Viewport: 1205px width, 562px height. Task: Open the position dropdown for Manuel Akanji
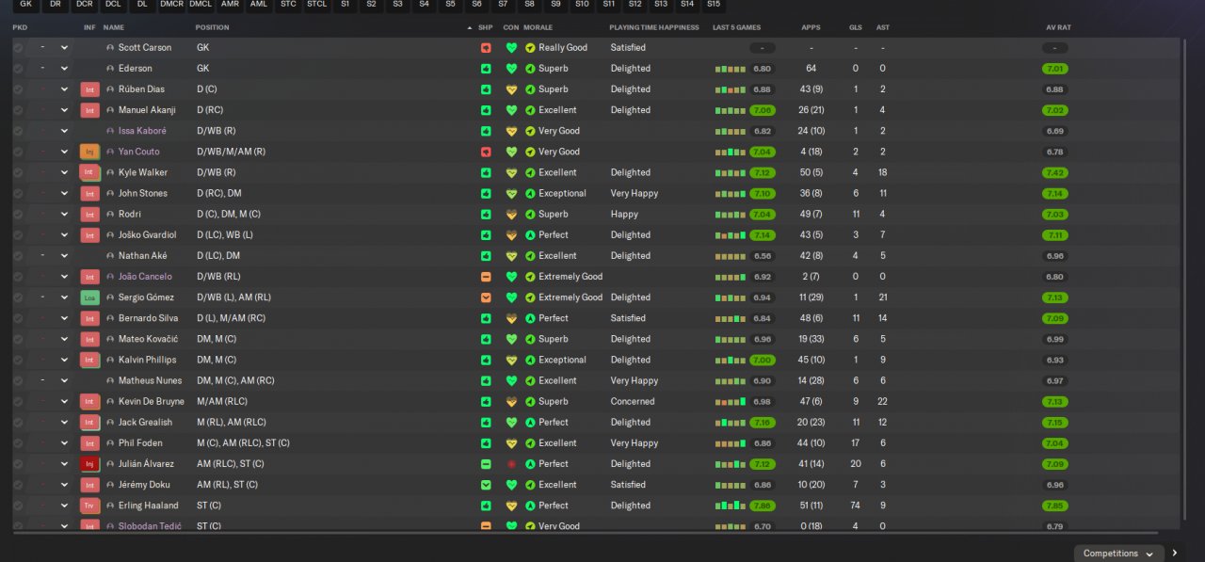point(64,110)
